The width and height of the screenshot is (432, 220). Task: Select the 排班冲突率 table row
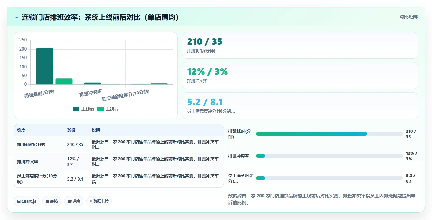click(x=119, y=161)
